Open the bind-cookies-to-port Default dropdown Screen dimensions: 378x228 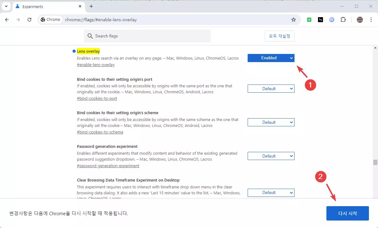pos(271,88)
